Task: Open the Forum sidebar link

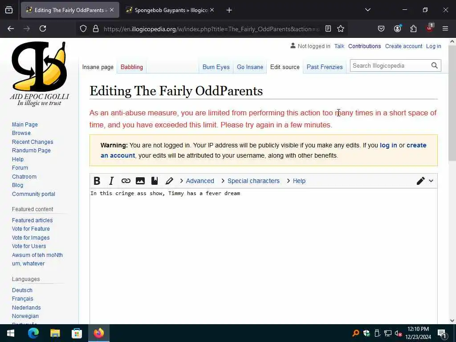Action: (20, 168)
